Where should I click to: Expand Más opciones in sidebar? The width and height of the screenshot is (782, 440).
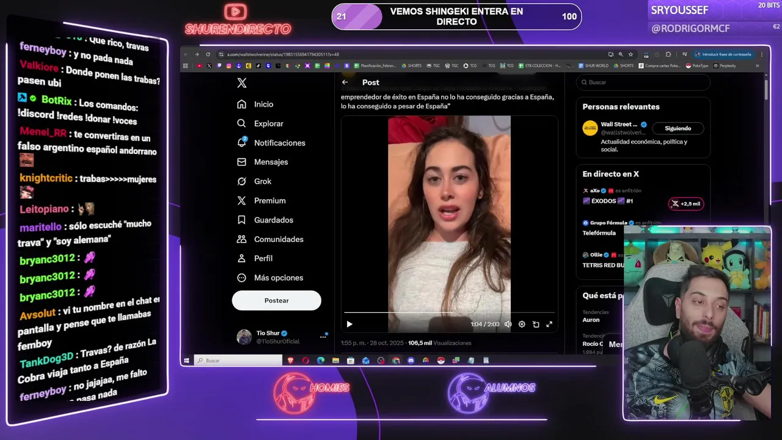(x=270, y=277)
